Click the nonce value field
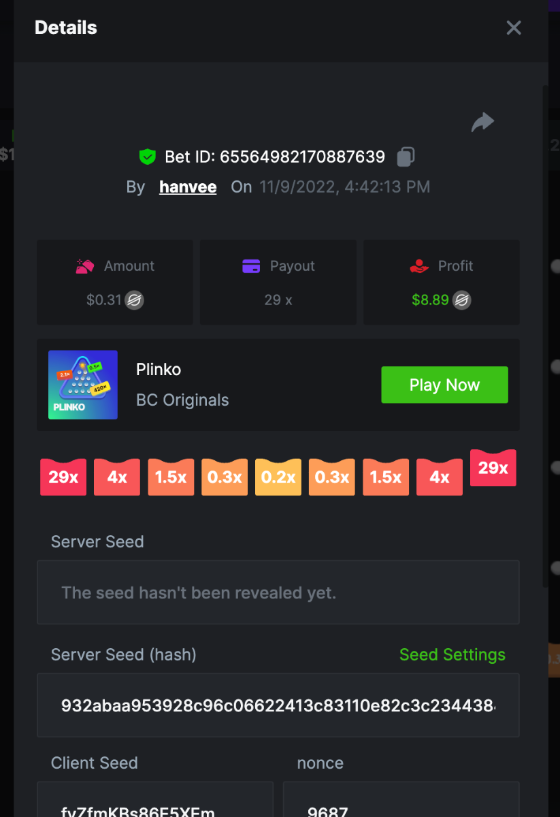The width and height of the screenshot is (560, 817). tap(401, 799)
